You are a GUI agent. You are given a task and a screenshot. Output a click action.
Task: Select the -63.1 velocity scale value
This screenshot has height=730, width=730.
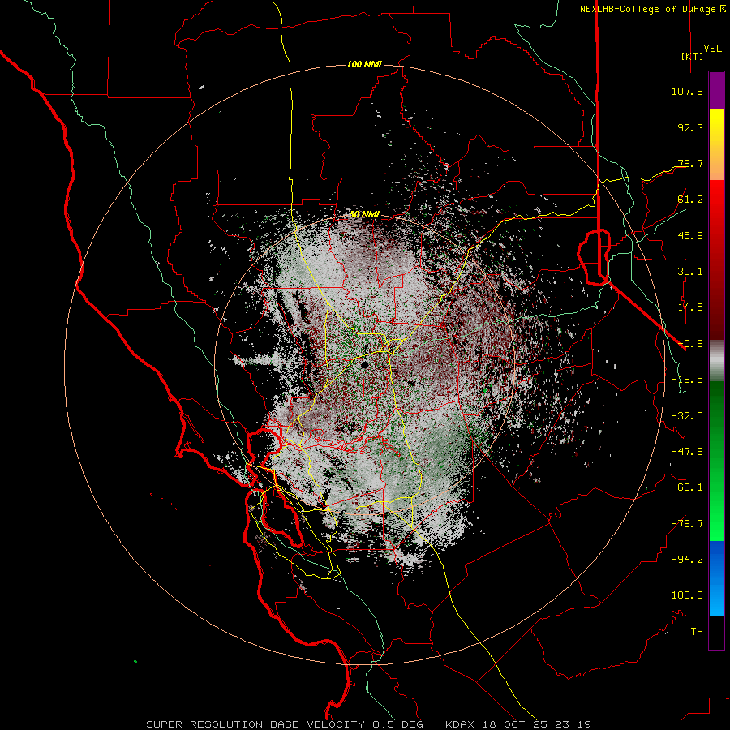pyautogui.click(x=687, y=487)
